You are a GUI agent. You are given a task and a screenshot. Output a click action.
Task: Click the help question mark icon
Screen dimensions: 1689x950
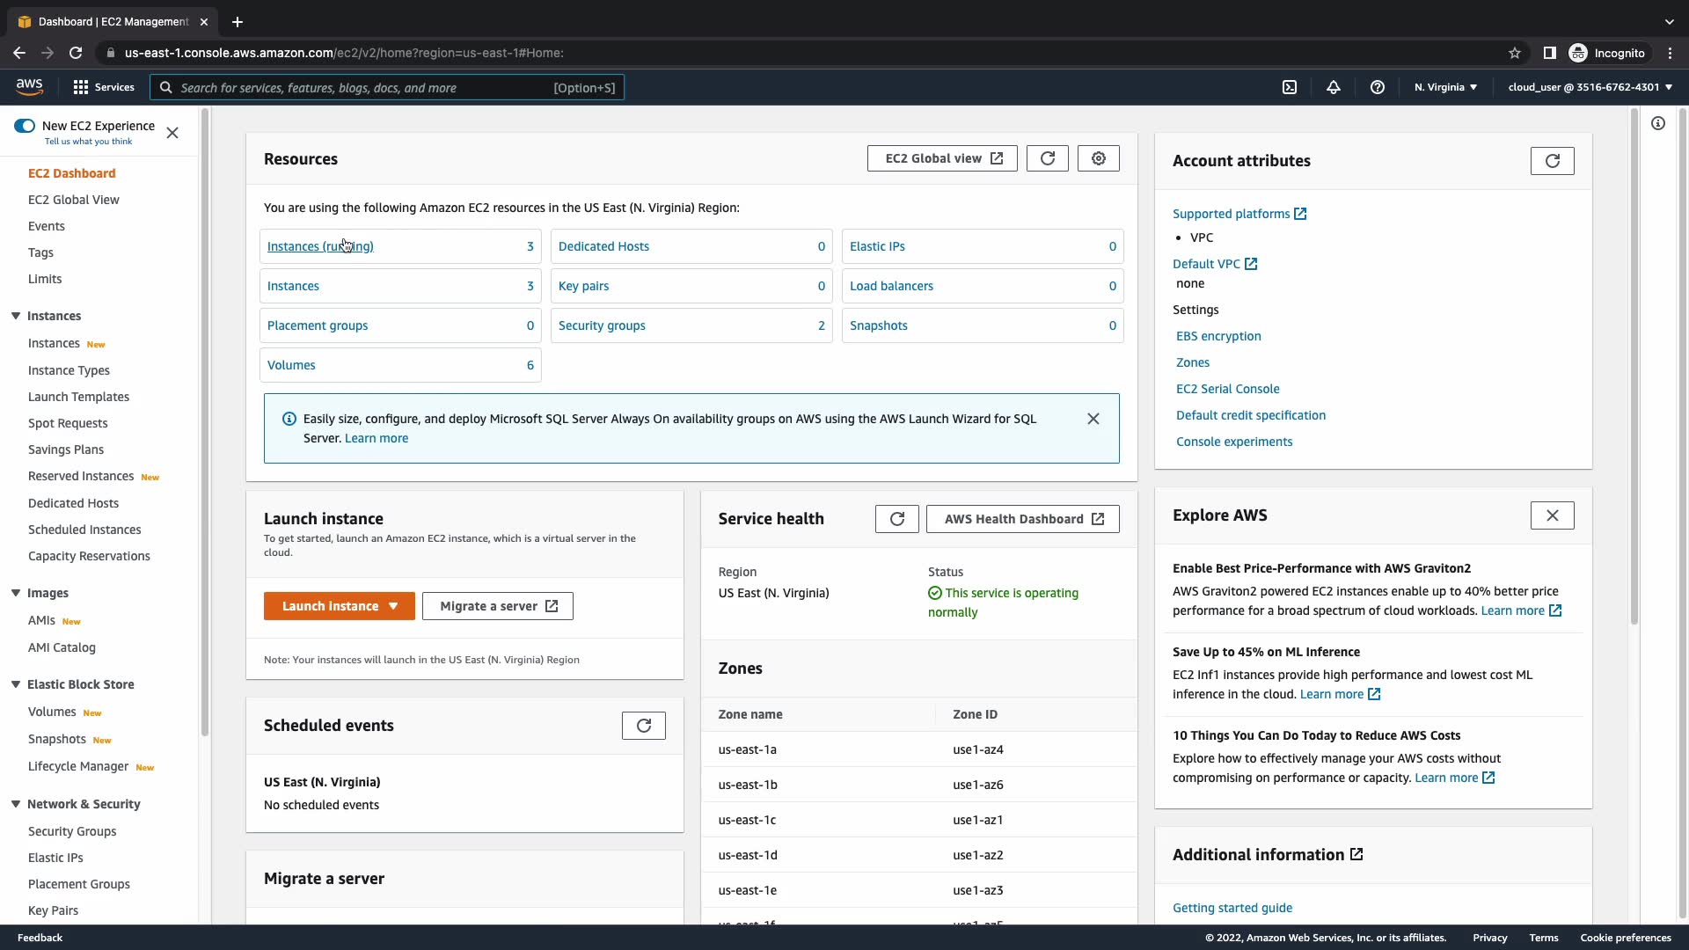point(1378,87)
